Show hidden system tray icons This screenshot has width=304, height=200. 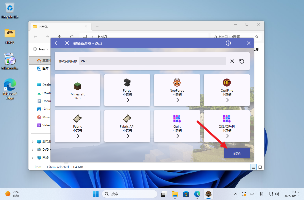point(236,194)
